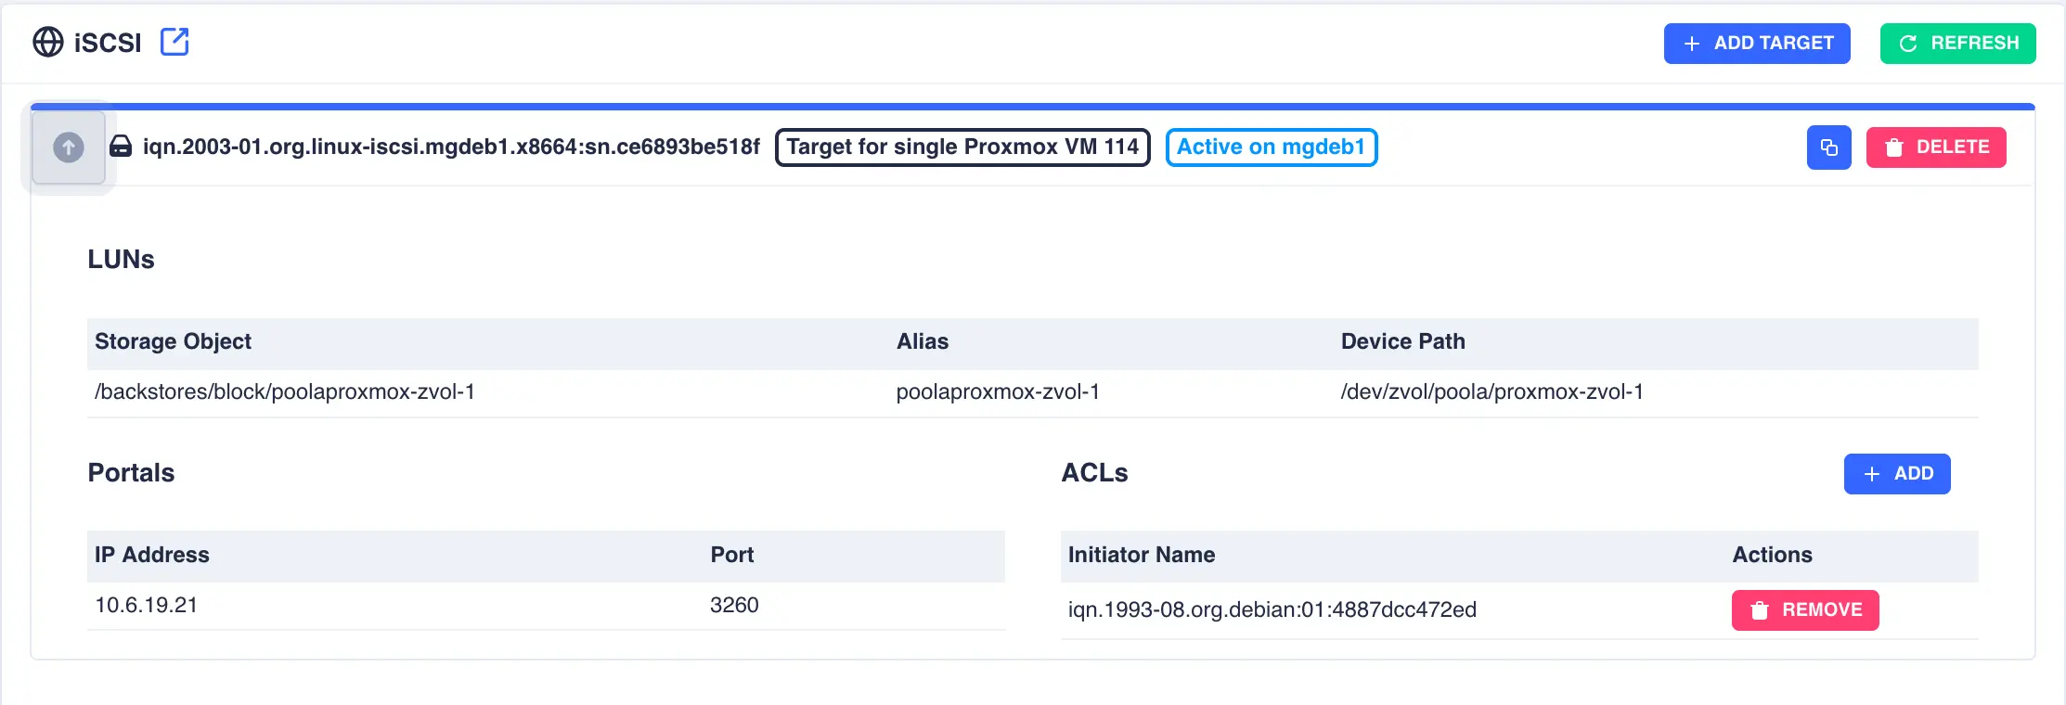Click the REFRESH button
Viewport: 2066px width, 705px height.
[x=1956, y=43]
